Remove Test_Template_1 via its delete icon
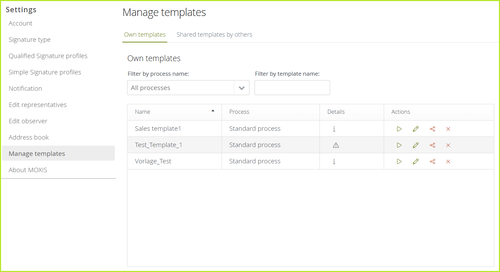The image size is (500, 272). 448,145
